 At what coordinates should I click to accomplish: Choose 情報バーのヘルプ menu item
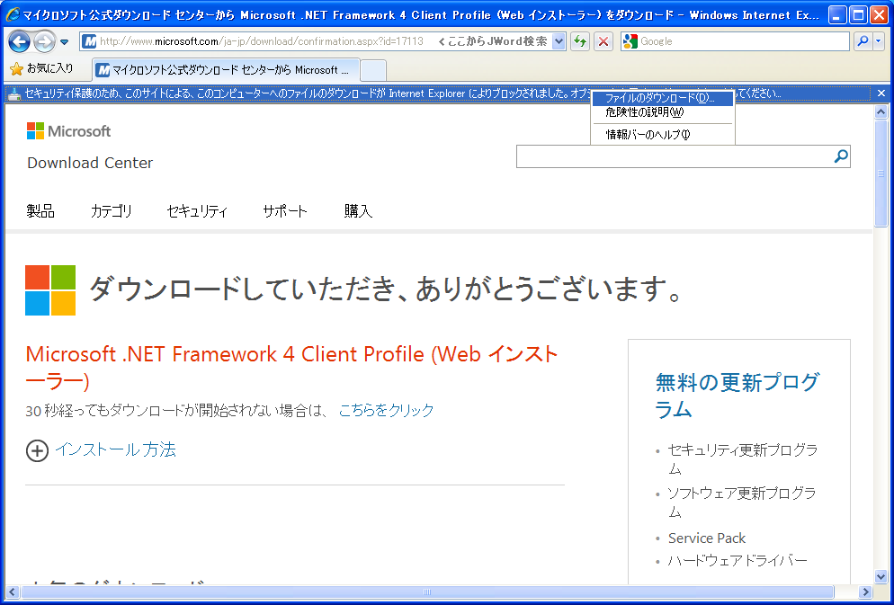(x=663, y=135)
